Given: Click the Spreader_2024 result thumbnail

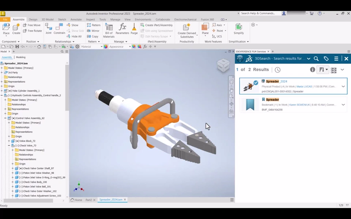Looking at the screenshot, I should [250, 86].
